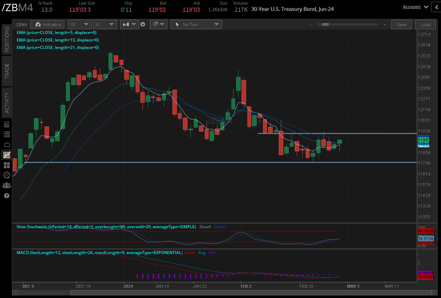This screenshot has height=298, width=441.
Task: Open the research book icon in the sidebar
Action: (x=7, y=124)
